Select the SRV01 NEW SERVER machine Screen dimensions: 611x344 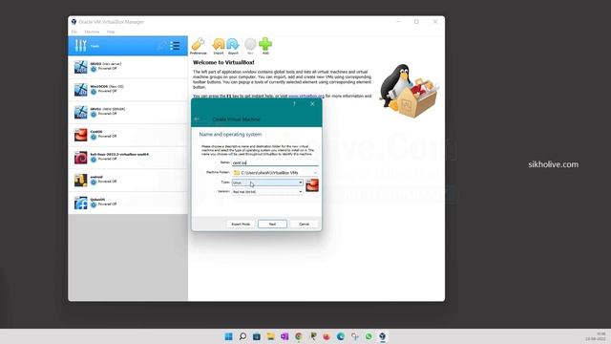tap(128, 113)
